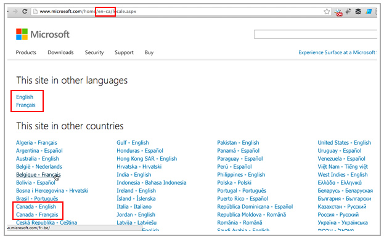Open Honduras - Español site

tap(140, 151)
